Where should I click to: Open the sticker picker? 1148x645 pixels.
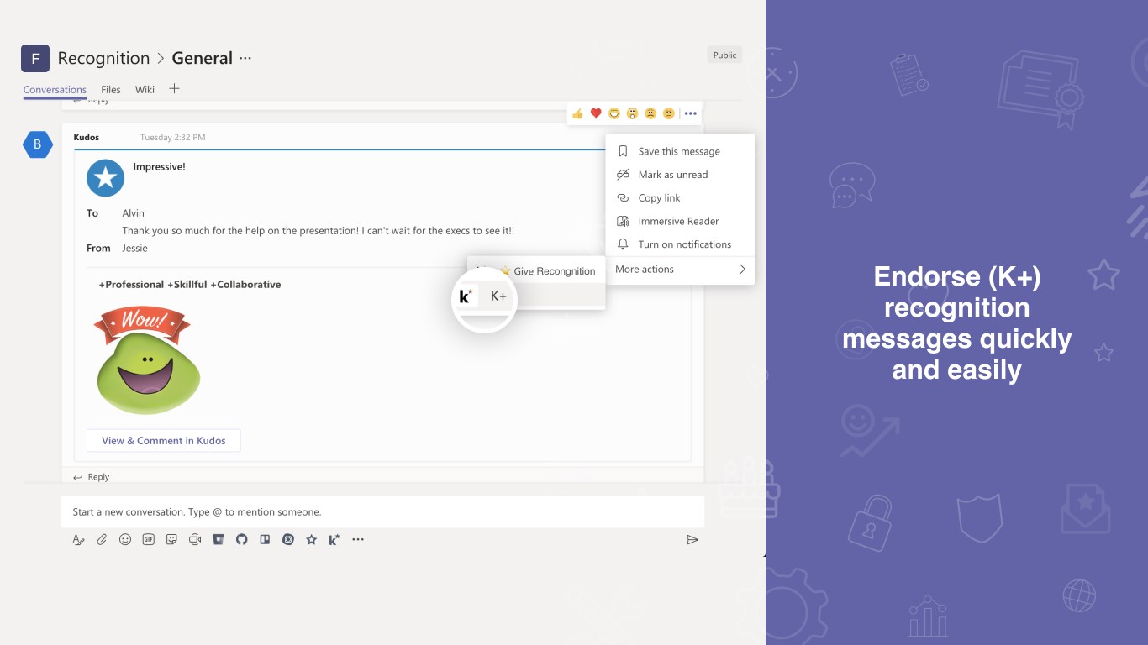(171, 540)
